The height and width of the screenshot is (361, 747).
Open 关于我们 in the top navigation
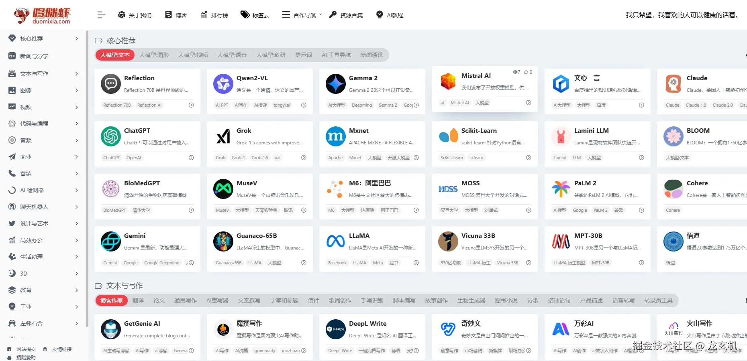pyautogui.click(x=135, y=15)
